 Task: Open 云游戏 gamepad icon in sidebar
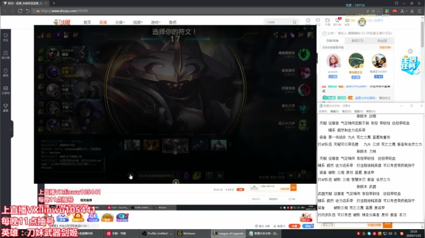6,90
